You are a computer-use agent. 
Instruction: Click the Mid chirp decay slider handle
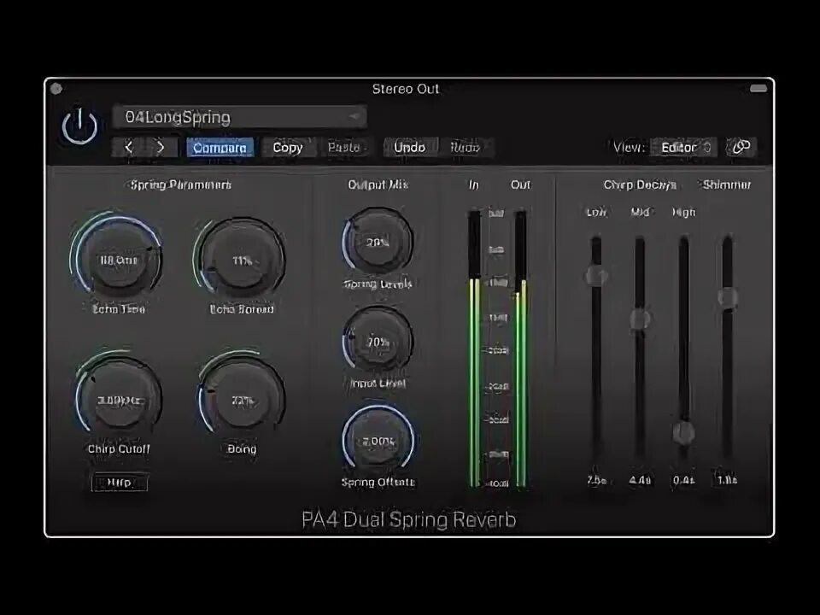point(640,319)
